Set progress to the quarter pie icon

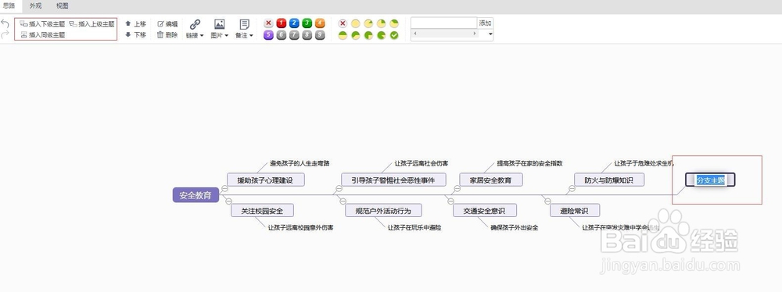pos(382,23)
